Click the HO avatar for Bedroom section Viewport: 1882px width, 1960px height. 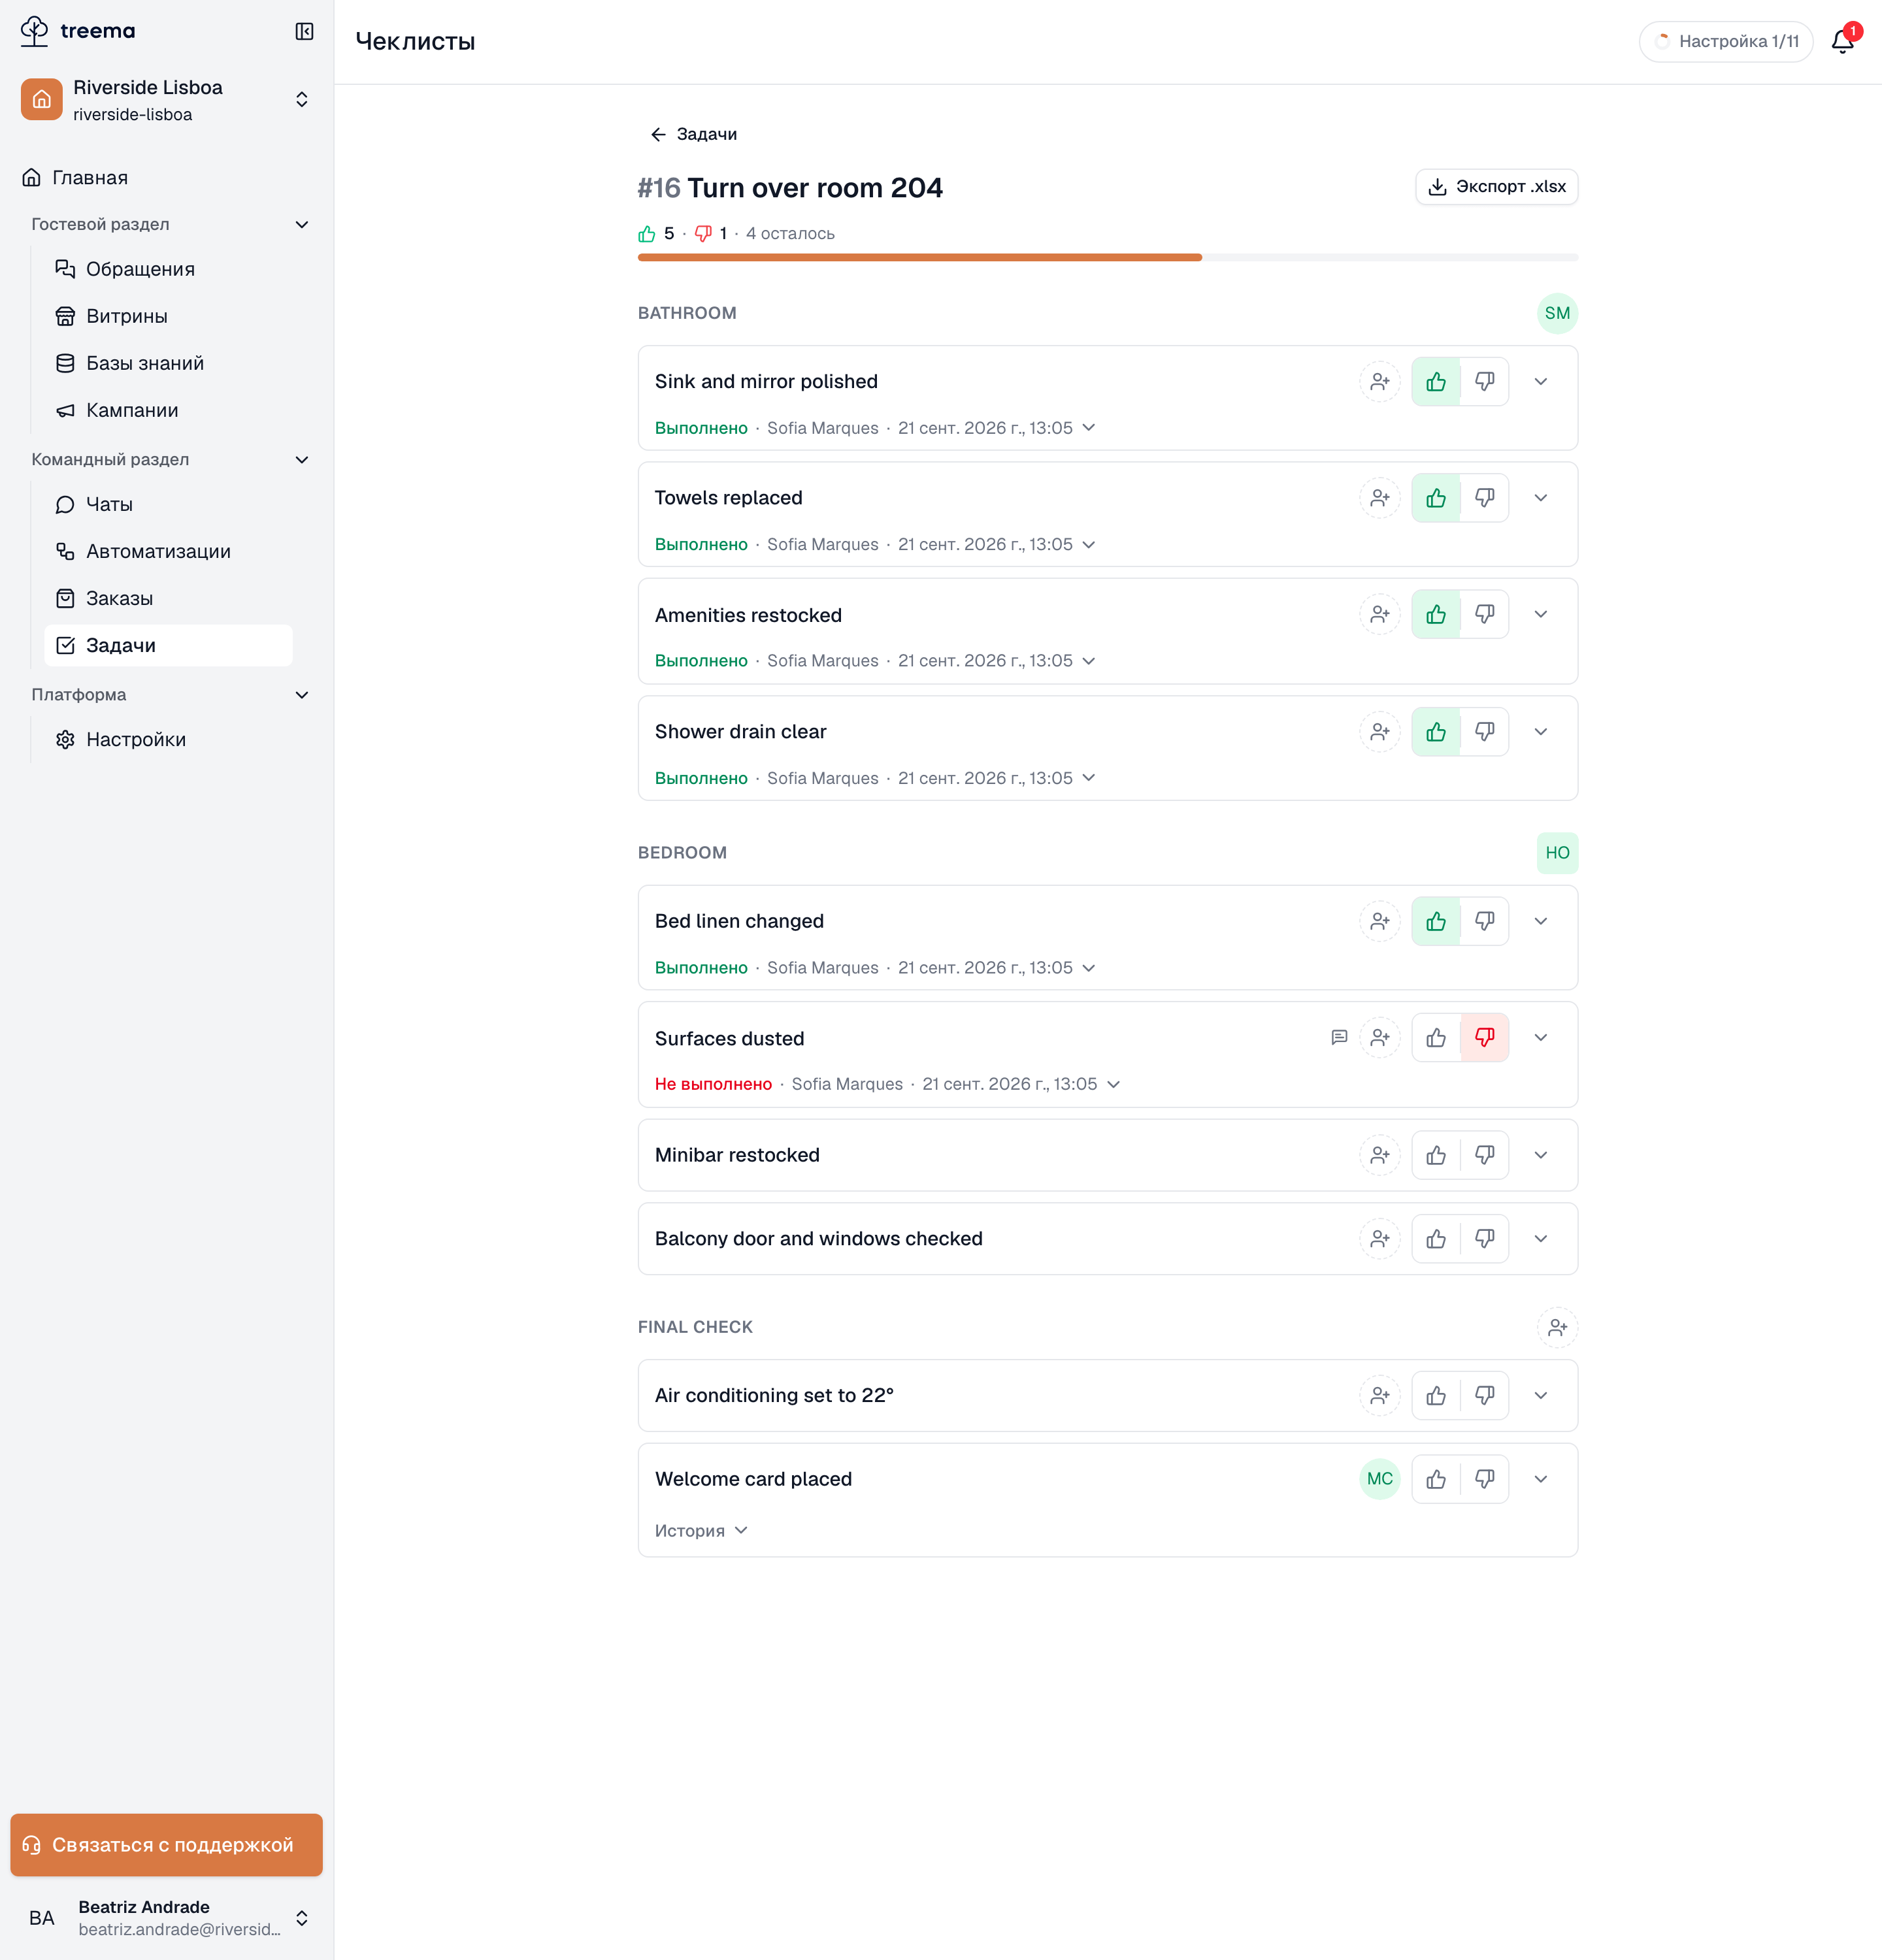[1557, 853]
